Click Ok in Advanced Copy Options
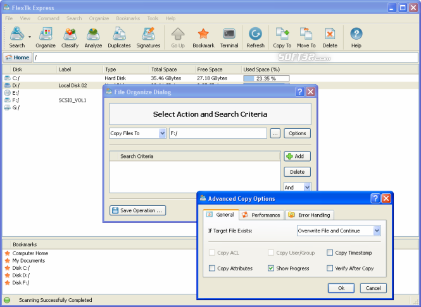The width and height of the screenshot is (421, 307). pos(341,288)
